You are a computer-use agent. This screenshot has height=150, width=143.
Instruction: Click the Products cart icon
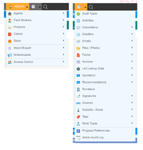point(10,27)
